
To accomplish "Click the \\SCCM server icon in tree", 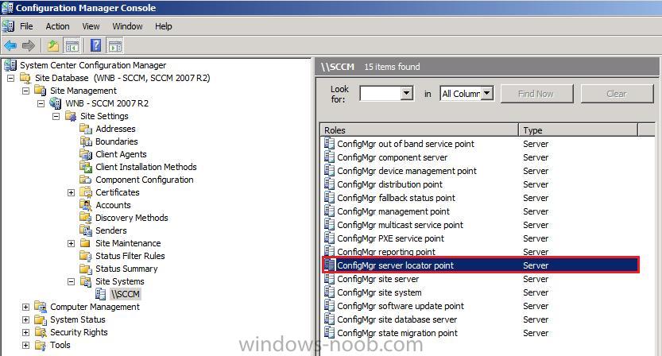I will point(100,294).
